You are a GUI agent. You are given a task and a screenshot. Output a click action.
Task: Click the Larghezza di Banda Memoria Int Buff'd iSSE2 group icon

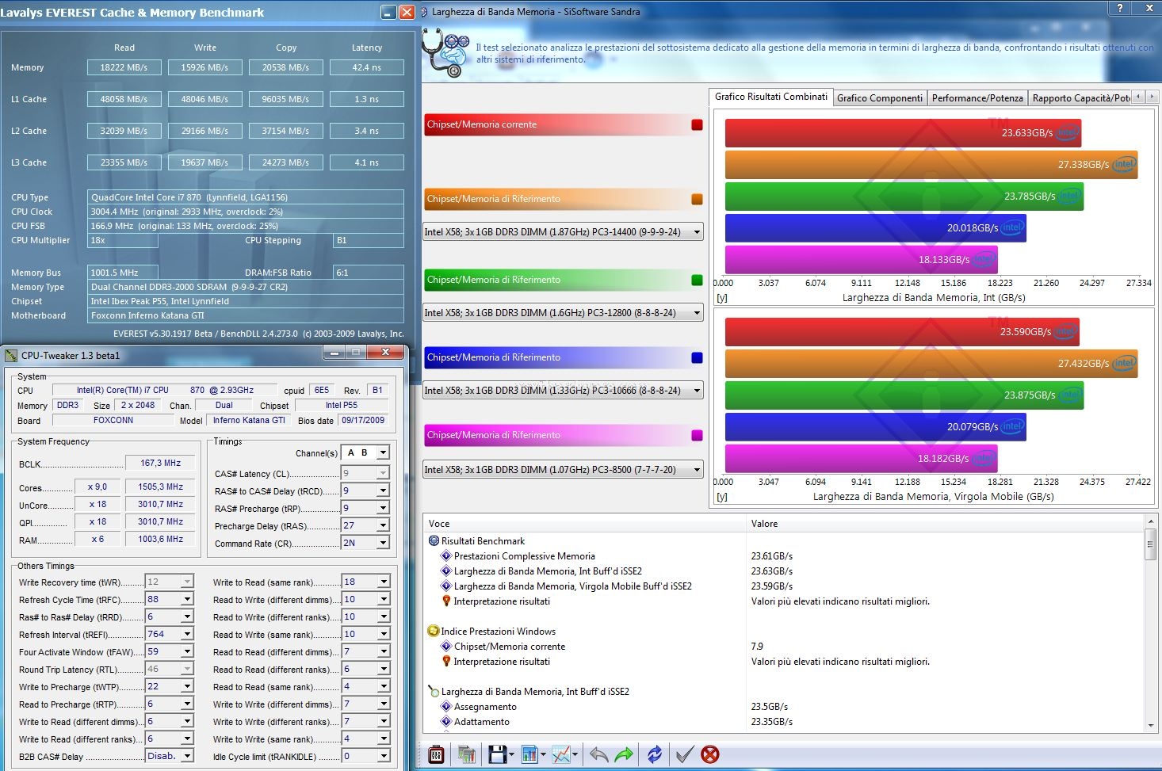434,691
